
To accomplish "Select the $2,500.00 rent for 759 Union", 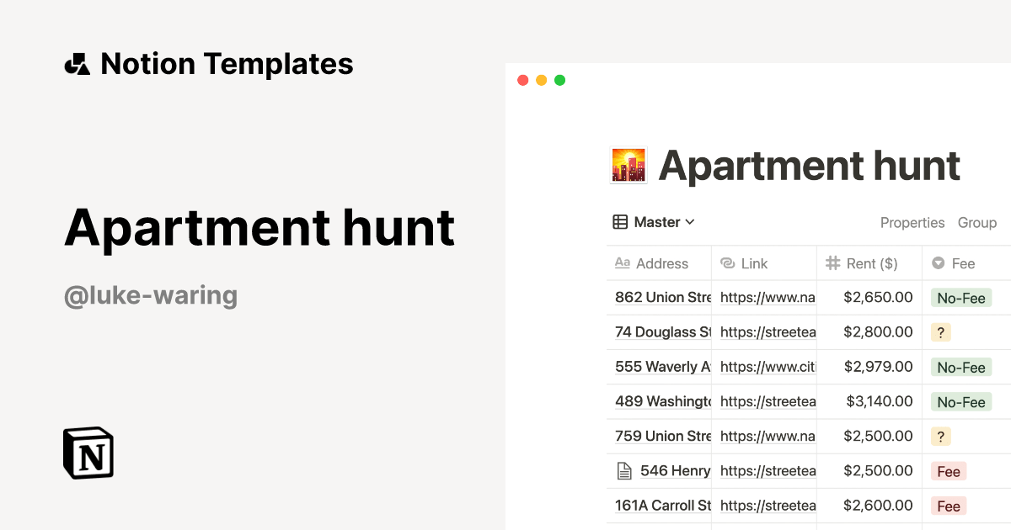I will point(878,436).
